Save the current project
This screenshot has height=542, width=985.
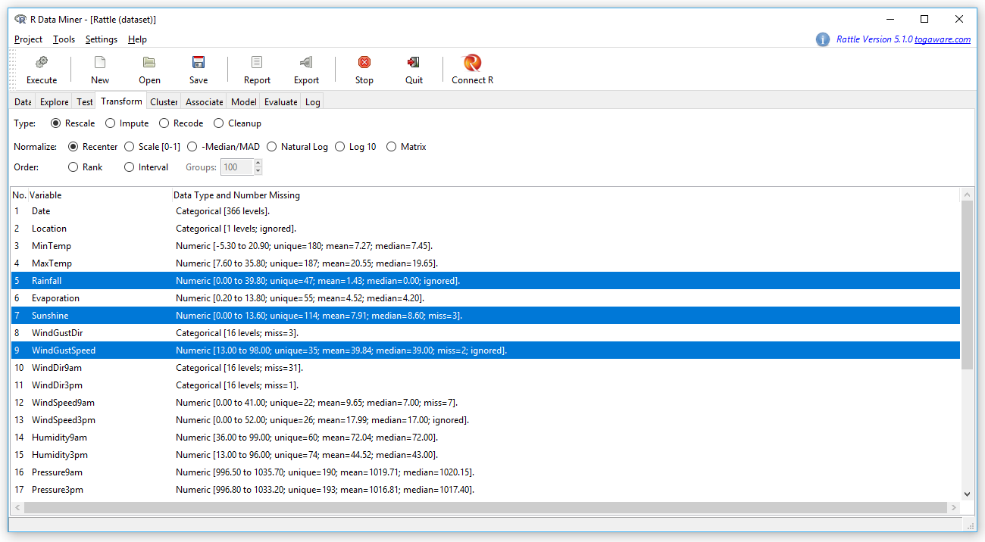click(x=198, y=69)
